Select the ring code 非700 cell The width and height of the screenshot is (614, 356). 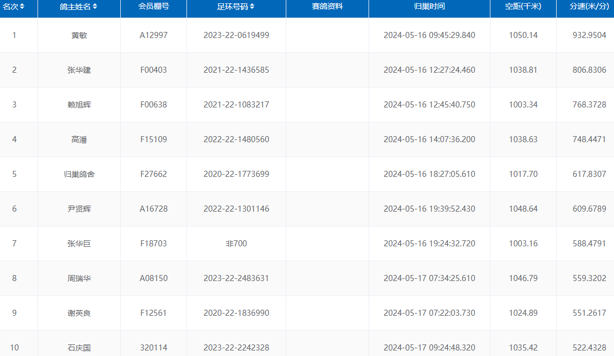[x=236, y=244]
